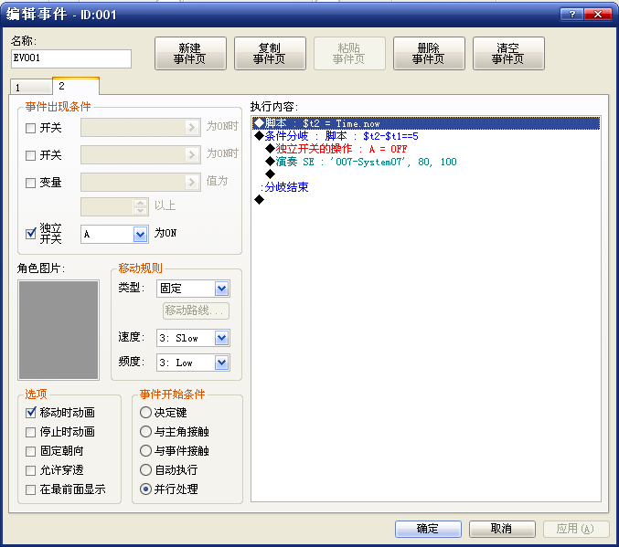Edit the event name field EV001
This screenshot has width=619, height=547.
71,58
